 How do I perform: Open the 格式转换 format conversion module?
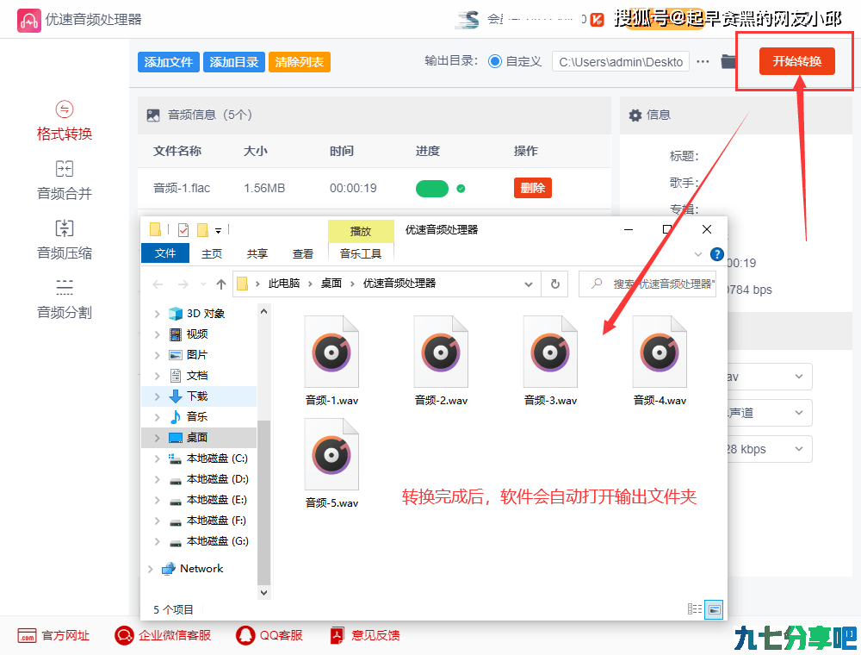[x=65, y=121]
